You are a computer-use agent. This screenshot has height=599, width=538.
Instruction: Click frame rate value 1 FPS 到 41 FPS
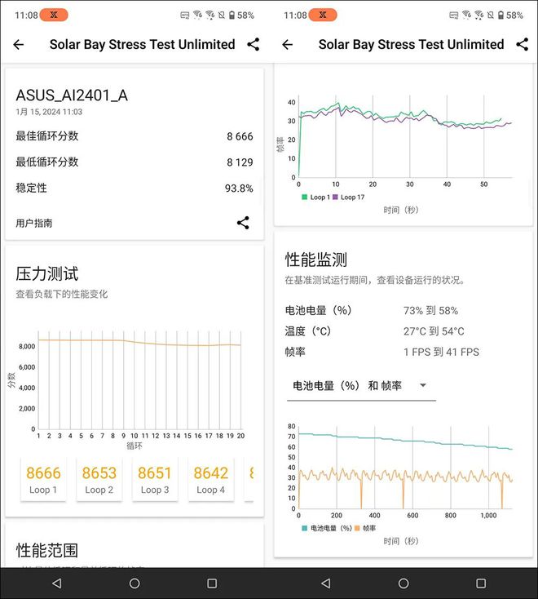coord(442,352)
